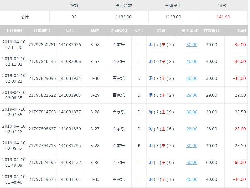250x188 pixels.
Task: Click round number 141031877
Action: [x=70, y=112]
